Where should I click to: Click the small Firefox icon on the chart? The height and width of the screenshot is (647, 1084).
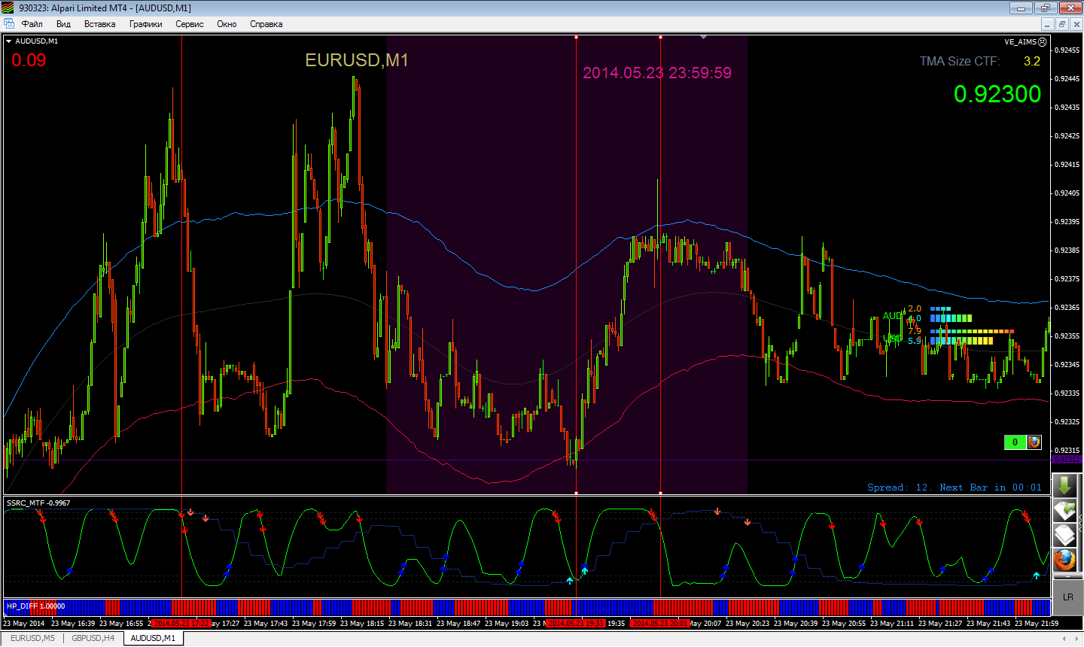[x=1034, y=442]
